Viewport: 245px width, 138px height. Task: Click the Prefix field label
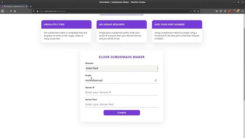[x=88, y=76]
